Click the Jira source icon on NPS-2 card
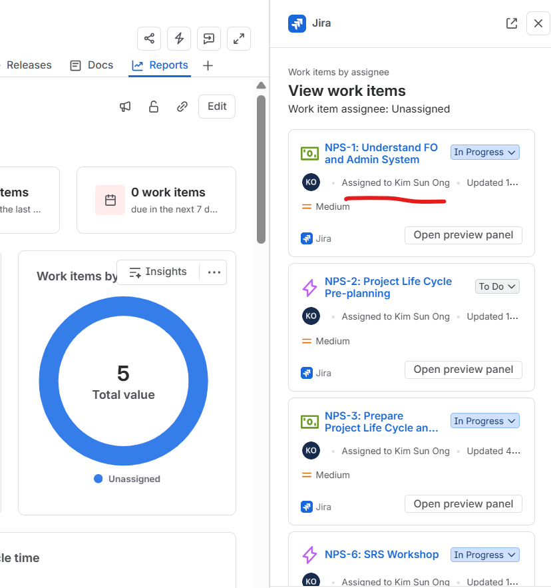The image size is (551, 588). (x=307, y=373)
